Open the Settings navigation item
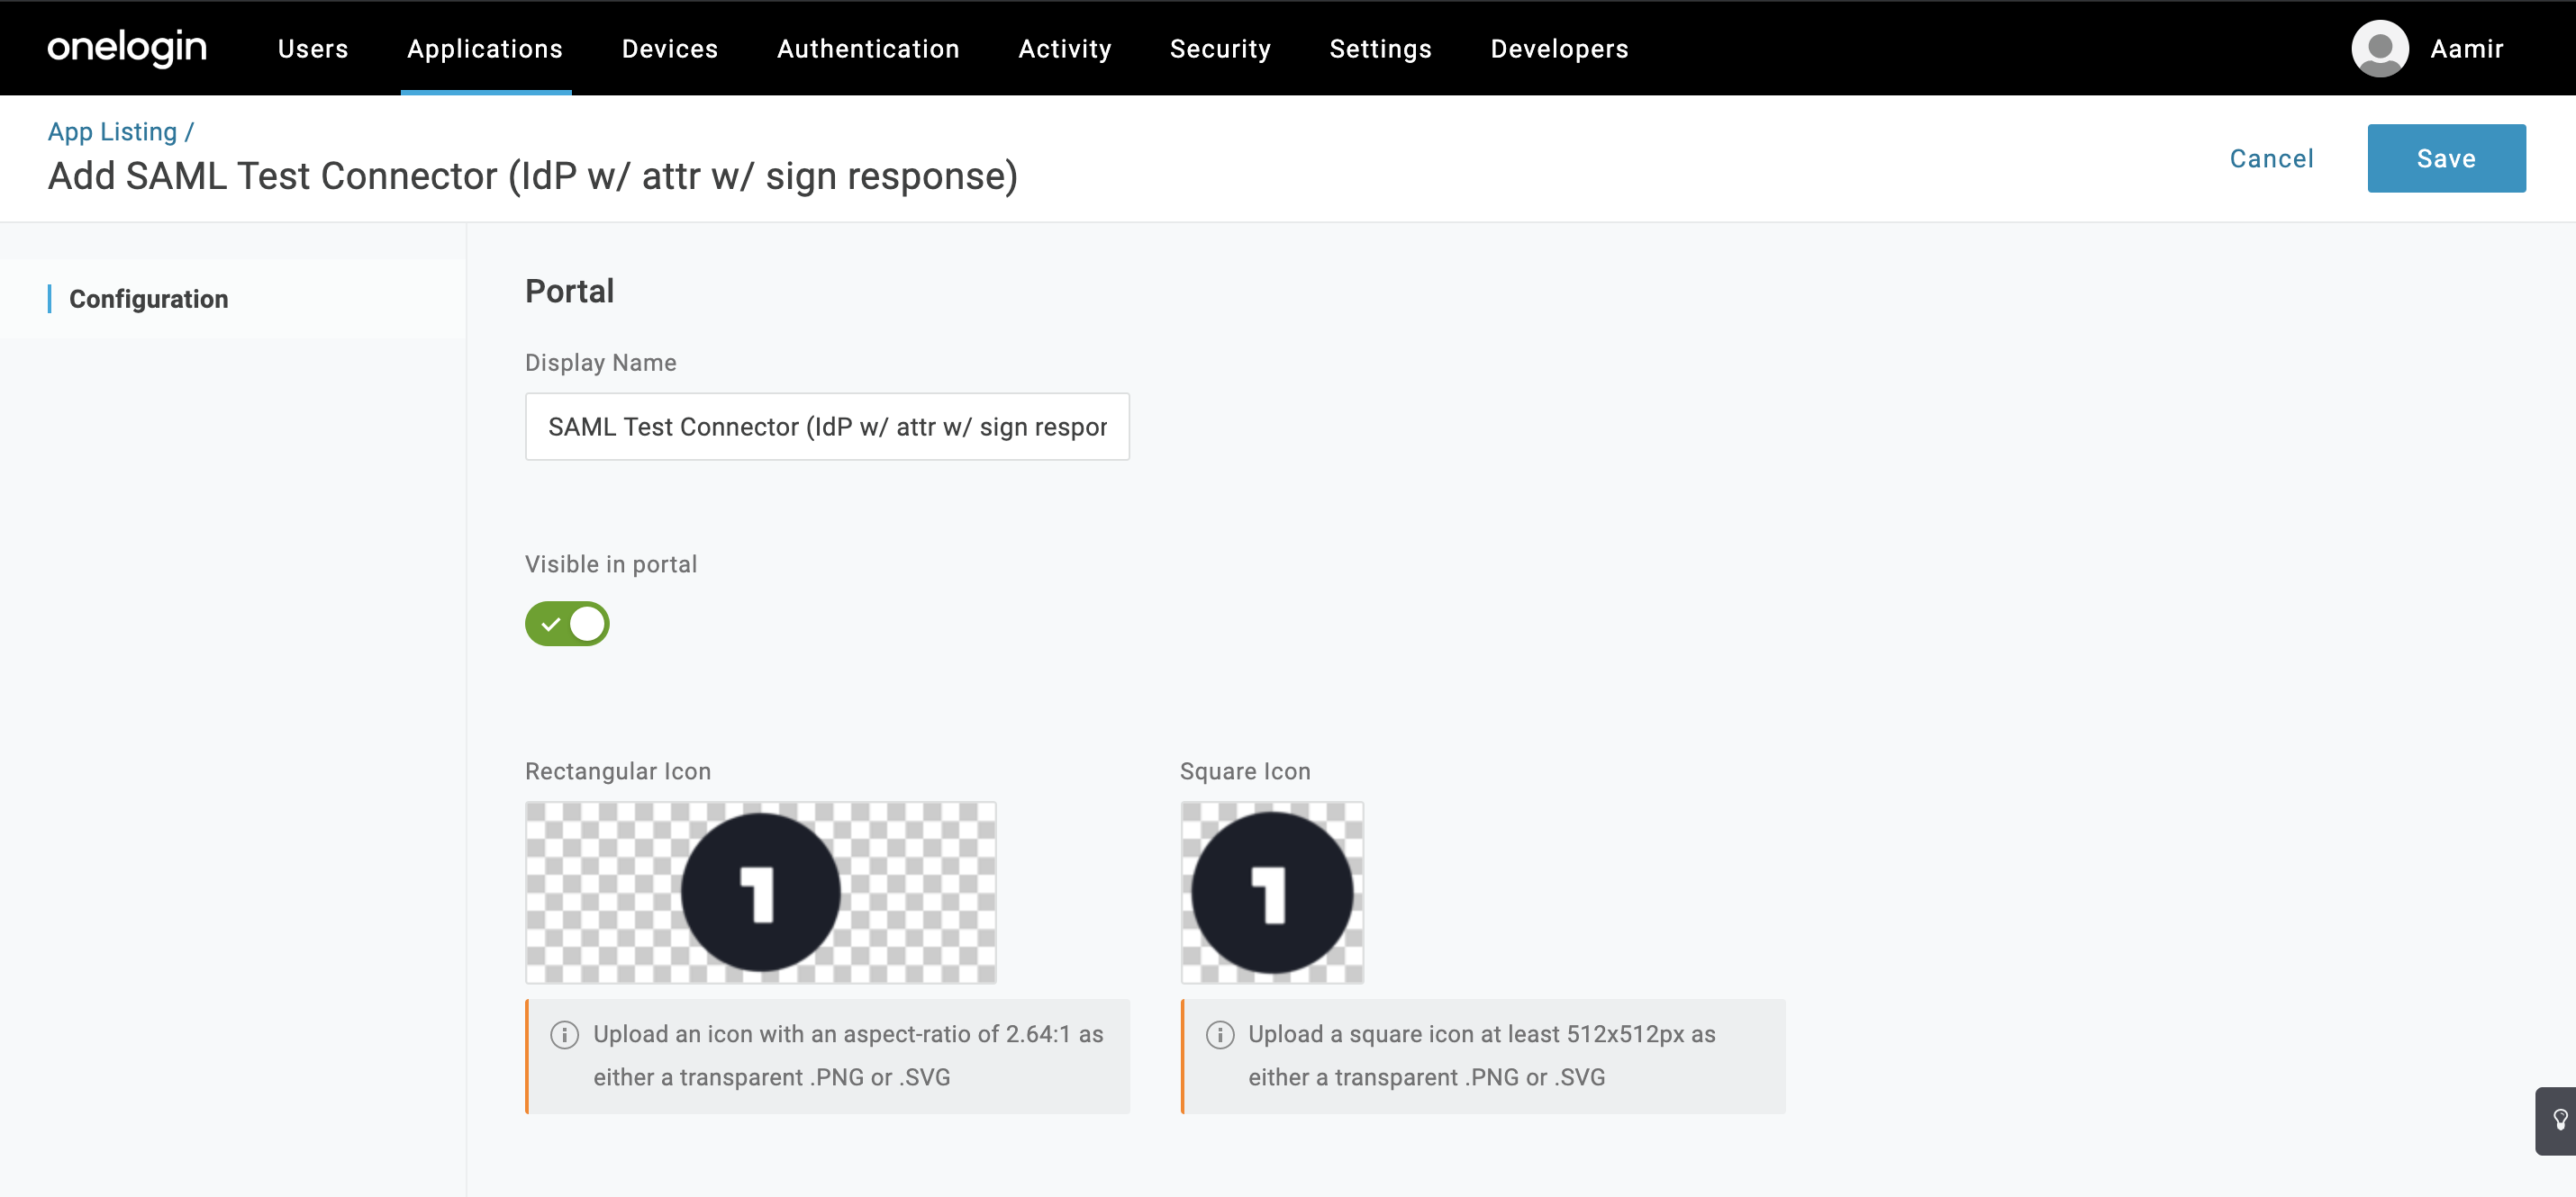The height and width of the screenshot is (1197, 2576). tap(1380, 48)
